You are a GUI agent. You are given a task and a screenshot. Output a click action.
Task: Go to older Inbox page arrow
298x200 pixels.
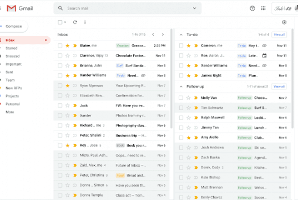click(x=163, y=34)
